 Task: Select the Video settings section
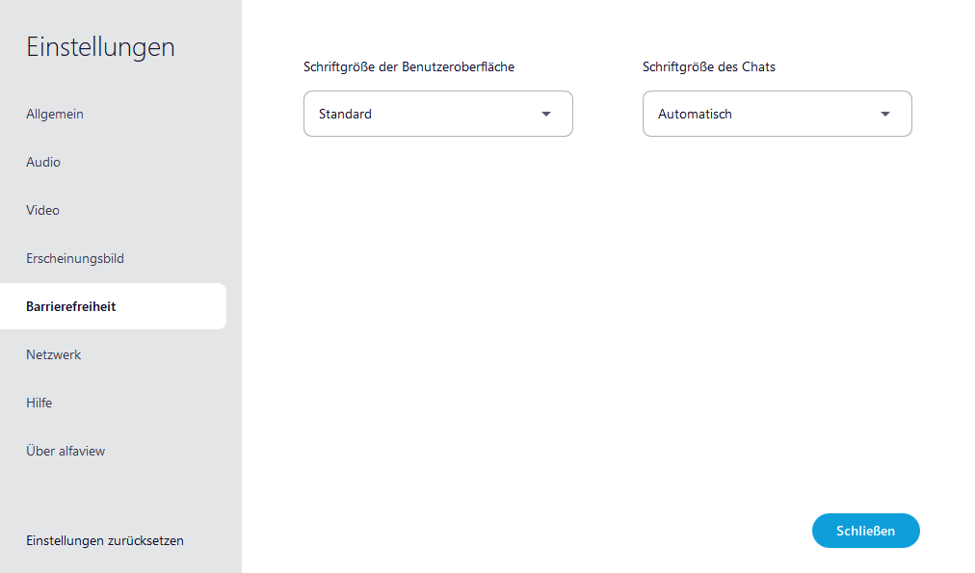pyautogui.click(x=42, y=210)
